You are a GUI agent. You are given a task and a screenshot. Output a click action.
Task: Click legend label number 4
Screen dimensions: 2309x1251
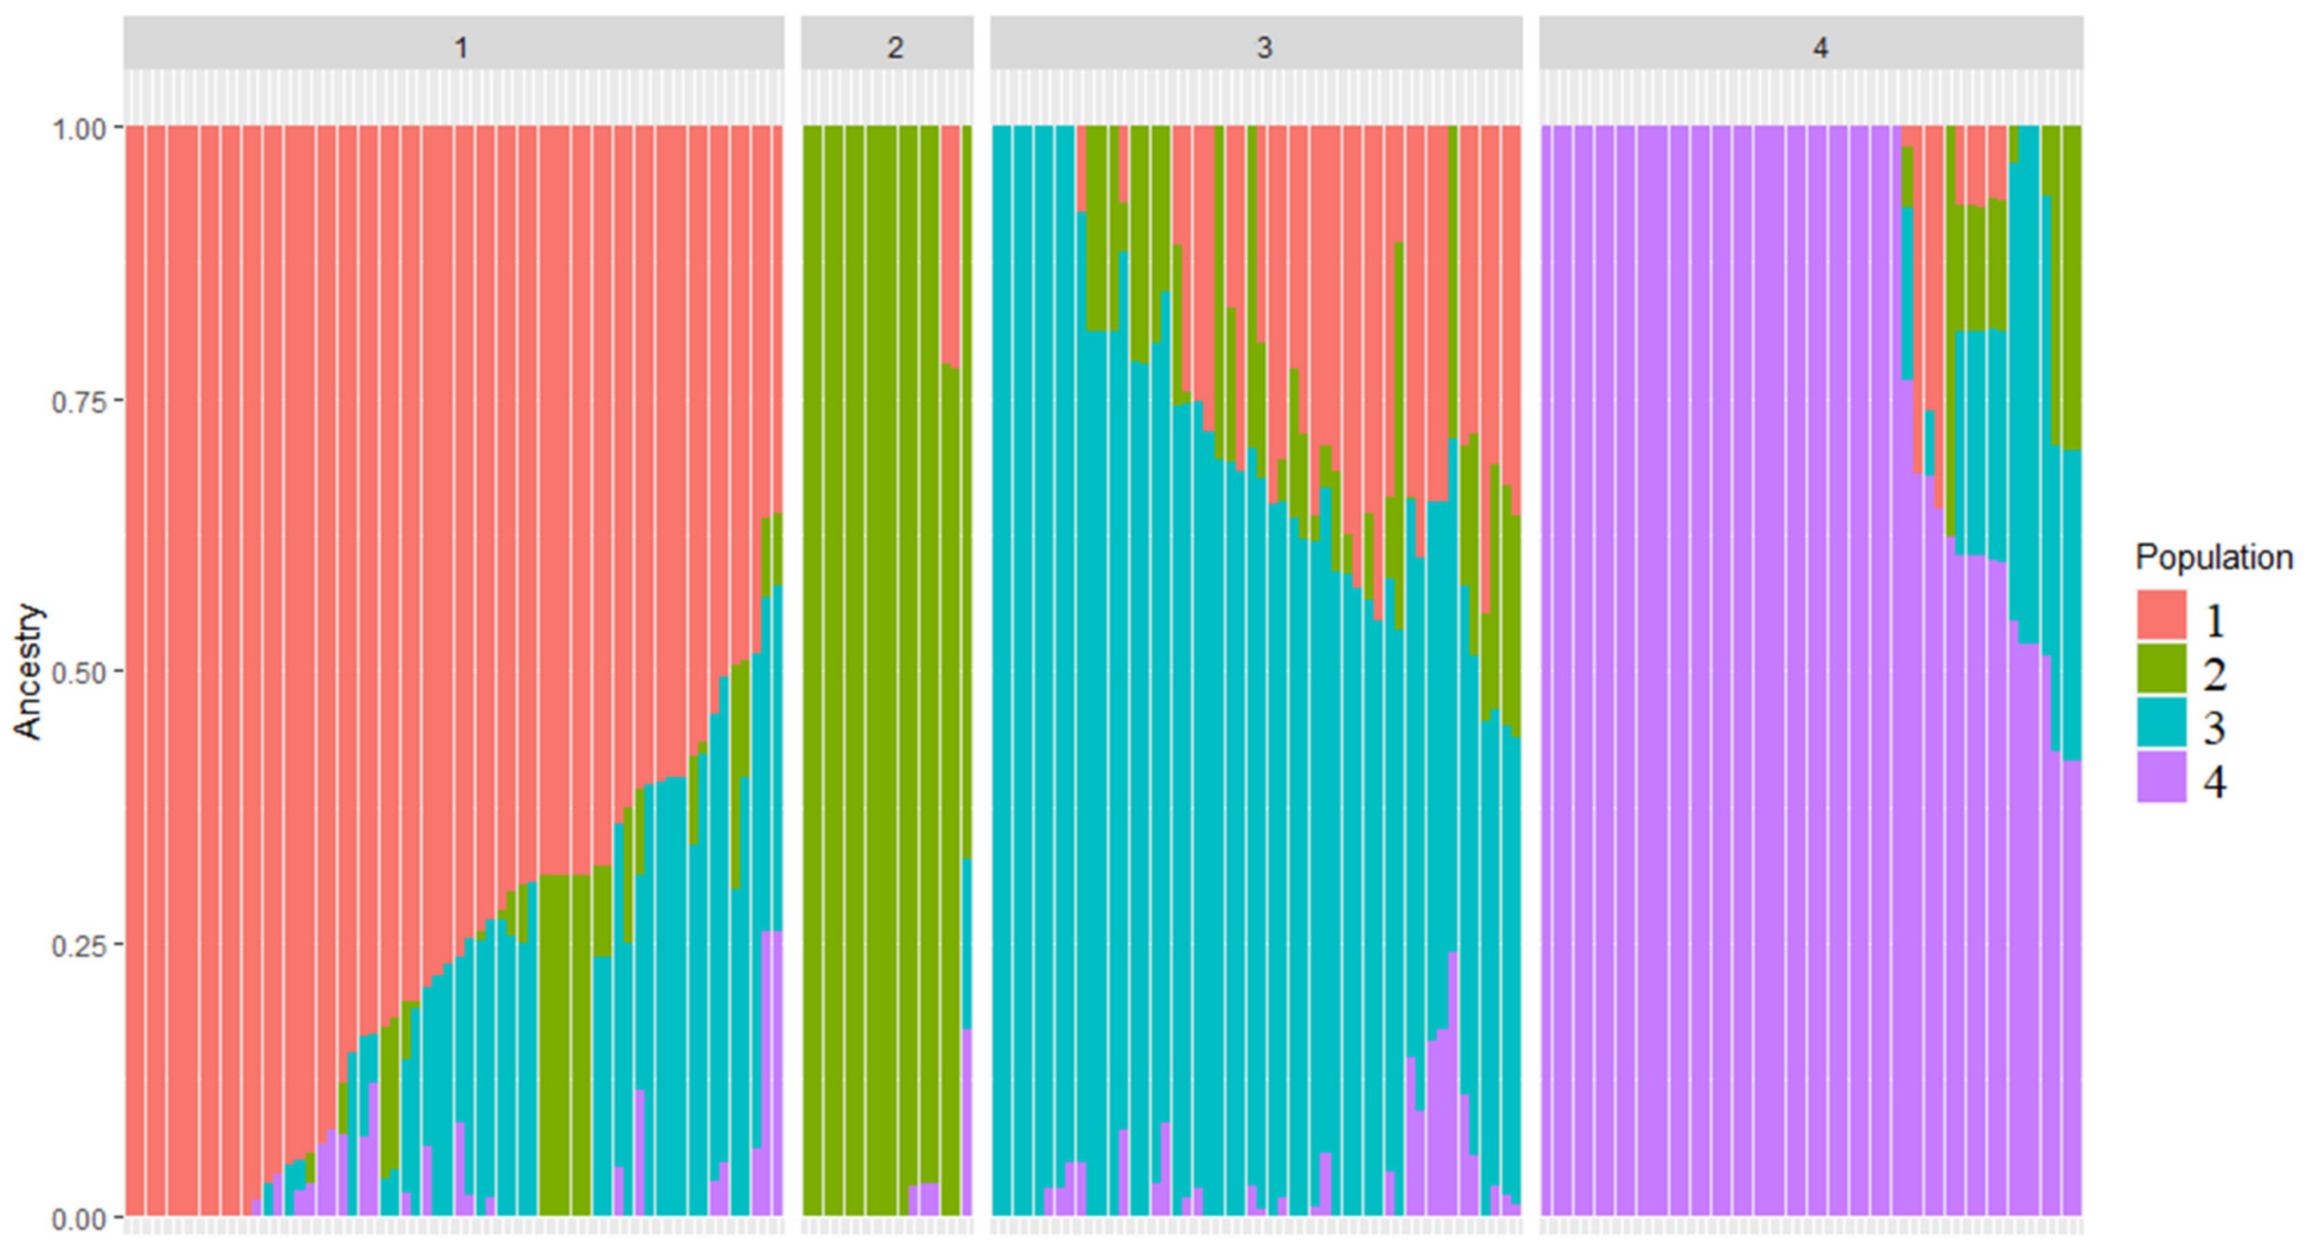pos(2214,782)
